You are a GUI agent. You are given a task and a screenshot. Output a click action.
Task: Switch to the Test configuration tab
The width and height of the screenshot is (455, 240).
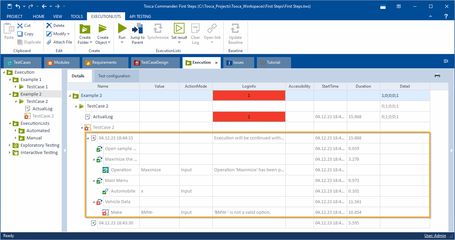(114, 76)
